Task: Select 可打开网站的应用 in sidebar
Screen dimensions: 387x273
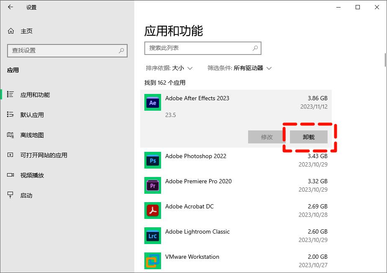Action: click(x=44, y=155)
